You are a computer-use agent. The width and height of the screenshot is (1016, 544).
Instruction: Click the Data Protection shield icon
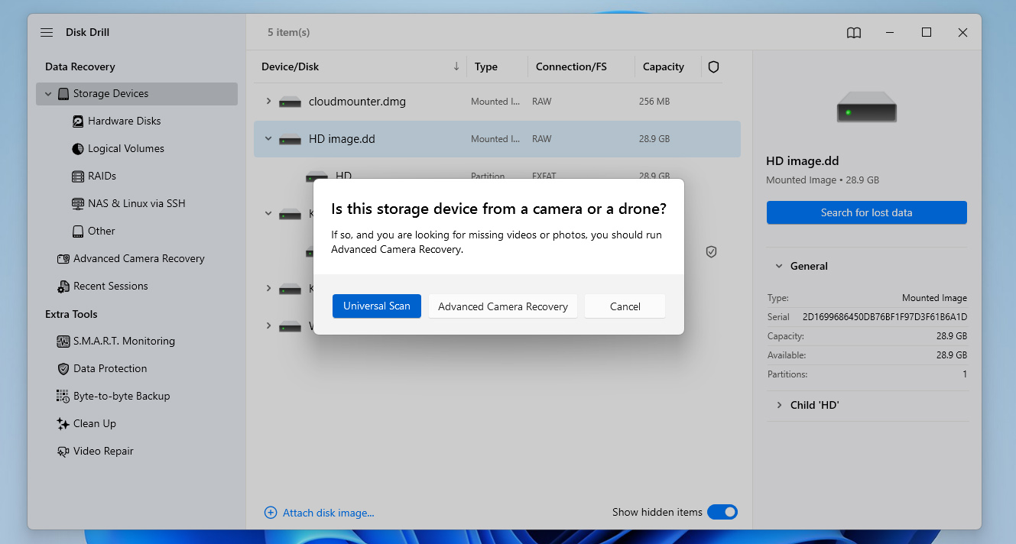[x=63, y=369]
